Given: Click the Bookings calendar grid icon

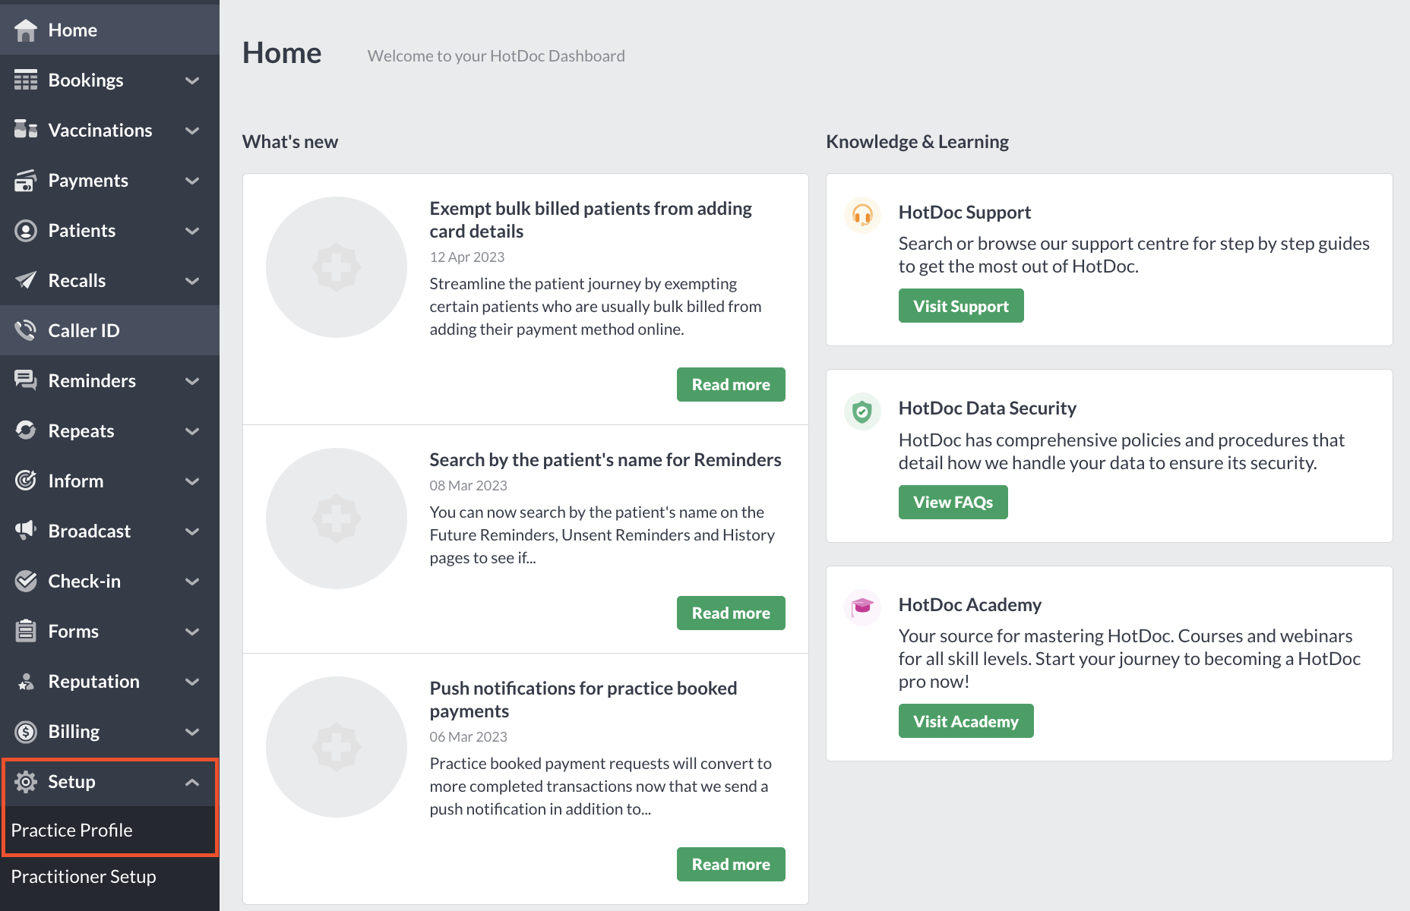Looking at the screenshot, I should click(26, 80).
